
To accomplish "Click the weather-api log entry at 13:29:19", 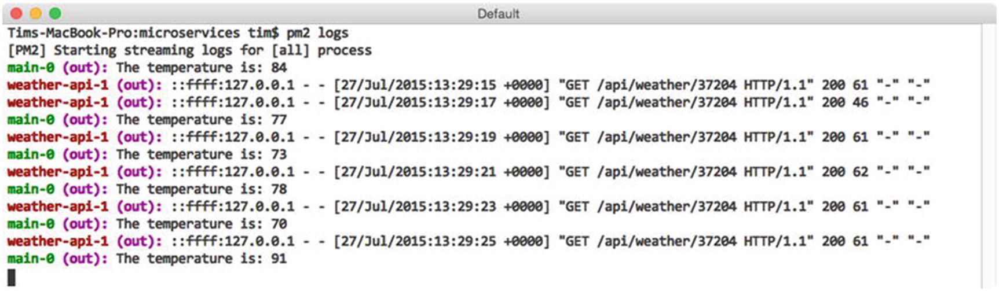I will 468,137.
